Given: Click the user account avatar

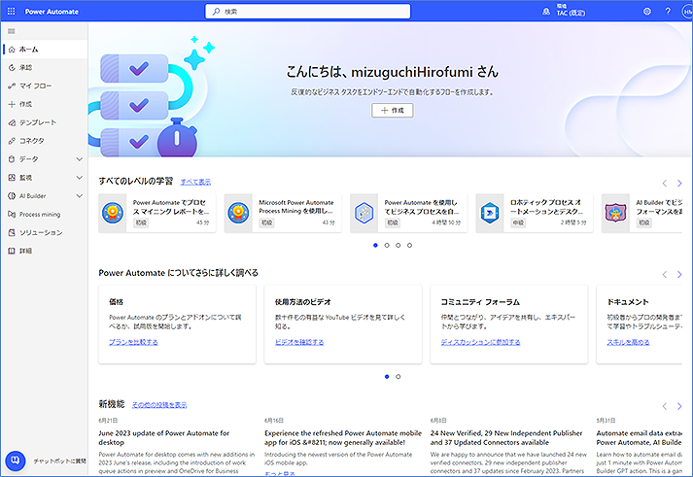Looking at the screenshot, I should coord(687,12).
